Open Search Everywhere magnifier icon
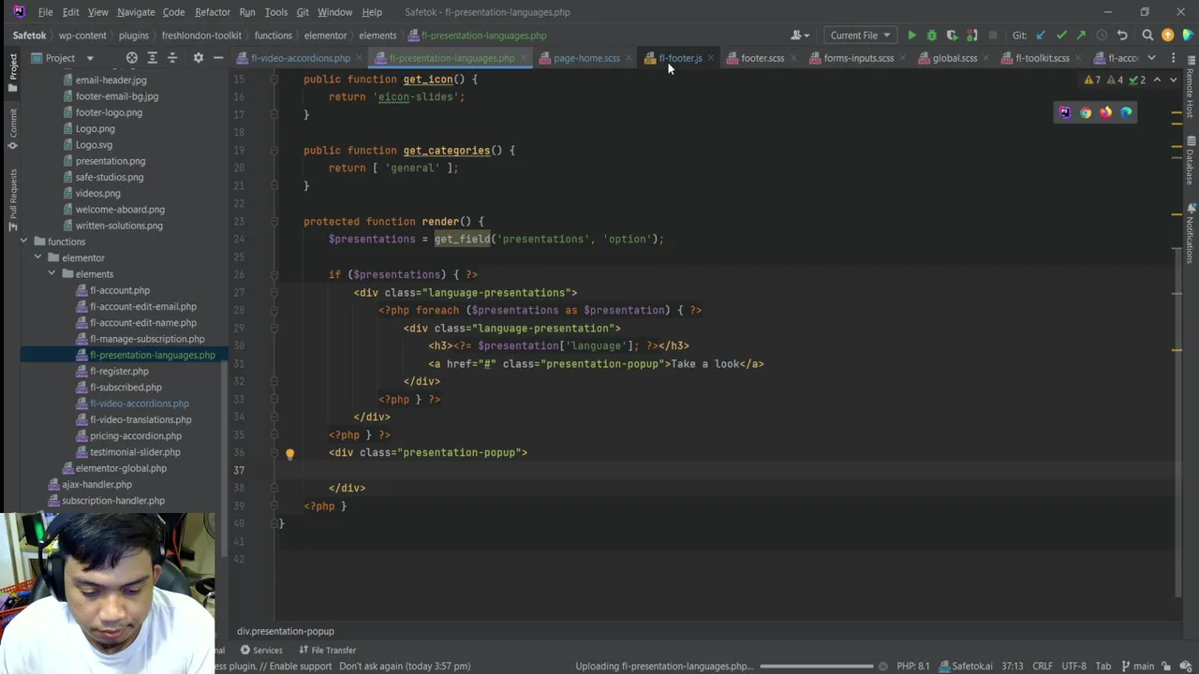Screen dimensions: 1199x674 click(1147, 36)
